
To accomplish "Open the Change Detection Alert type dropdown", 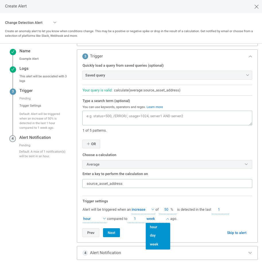I will click(x=55, y=22).
